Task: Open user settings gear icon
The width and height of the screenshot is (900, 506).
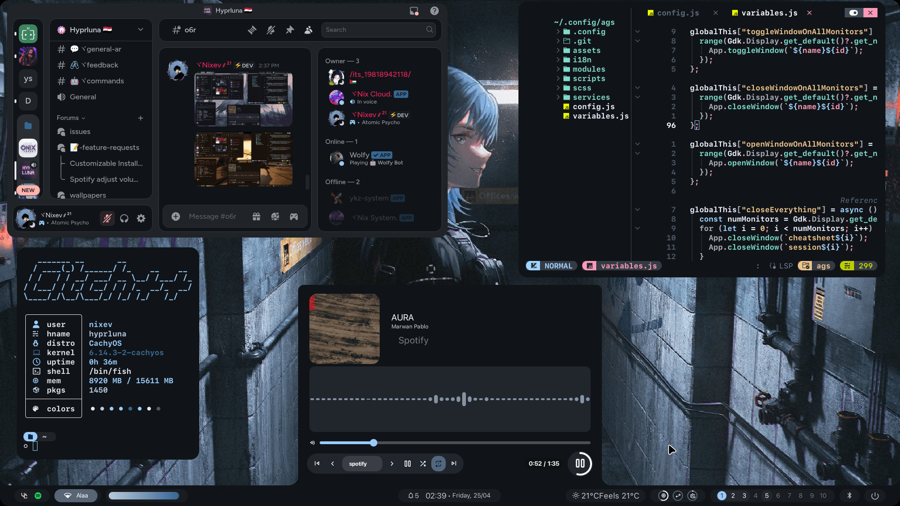Action: [141, 218]
